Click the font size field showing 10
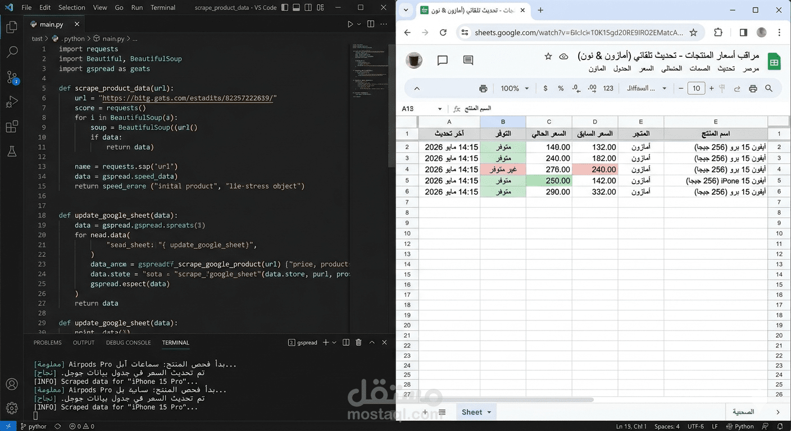Image resolution: width=791 pixels, height=431 pixels. [697, 89]
